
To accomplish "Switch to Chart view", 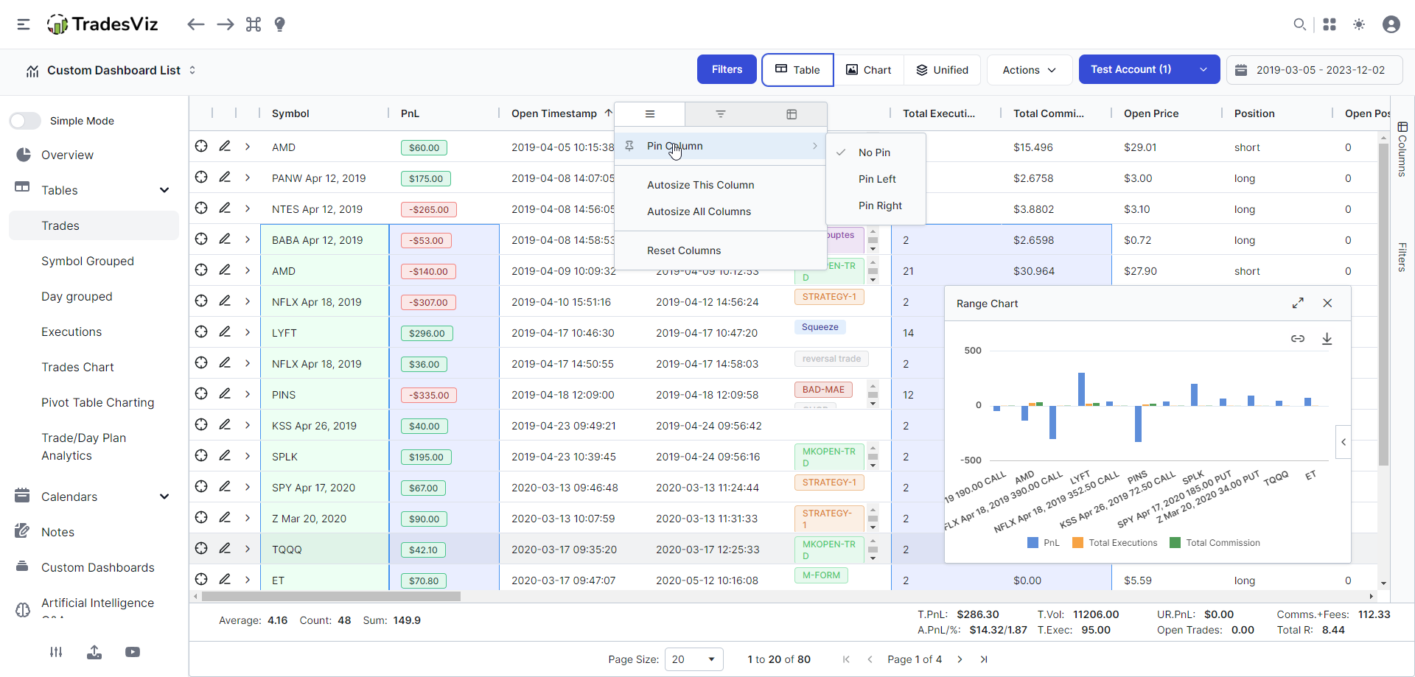I will pos(868,70).
